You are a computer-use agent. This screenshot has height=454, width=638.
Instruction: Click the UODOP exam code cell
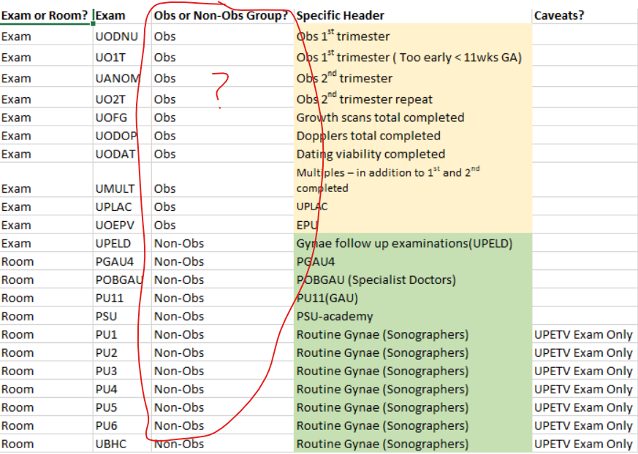(x=122, y=136)
